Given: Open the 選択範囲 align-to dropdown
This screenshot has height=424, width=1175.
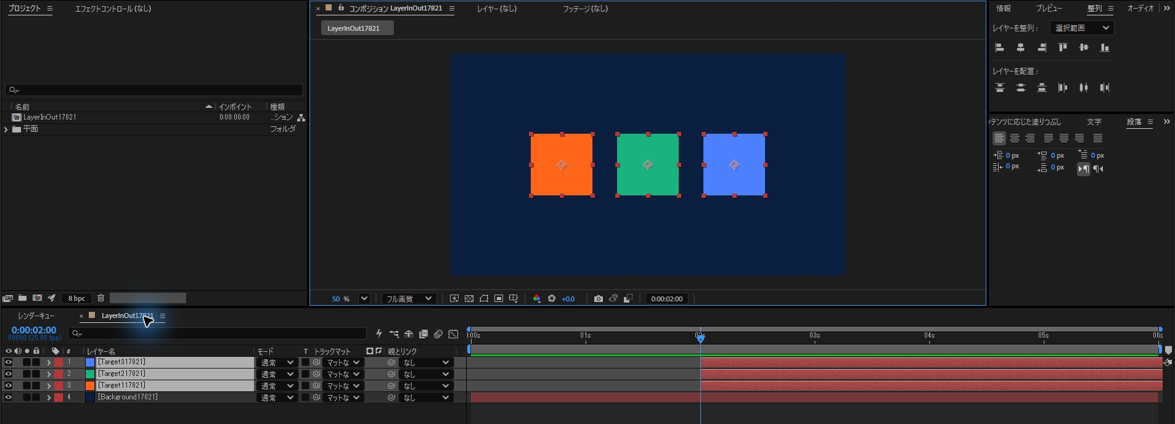Looking at the screenshot, I should (x=1082, y=28).
